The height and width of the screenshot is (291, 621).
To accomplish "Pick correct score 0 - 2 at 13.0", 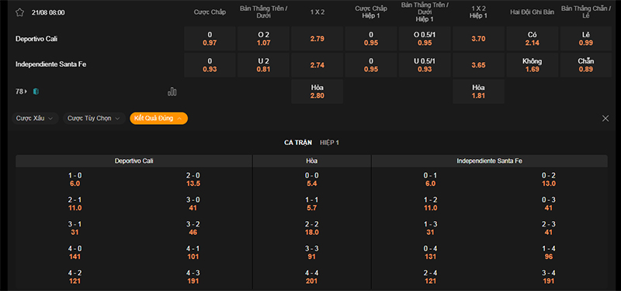I will click(549, 179).
